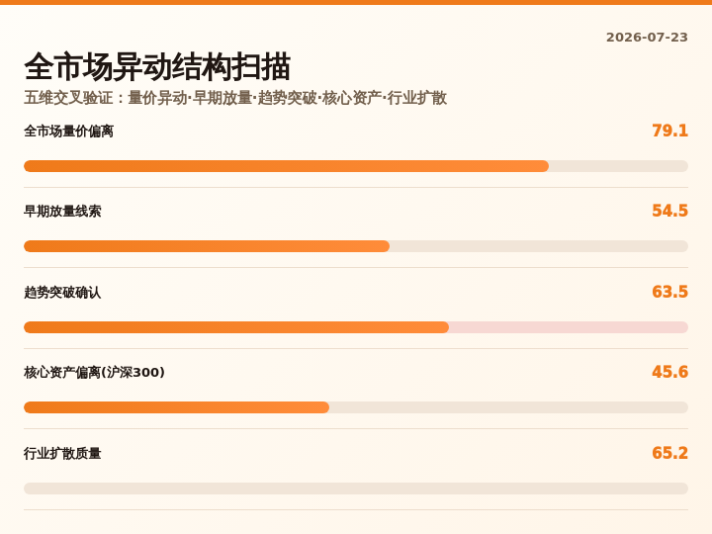712x534 pixels.
Task: Select the 核心资产偏离(沪深300) label
Action: [94, 373]
